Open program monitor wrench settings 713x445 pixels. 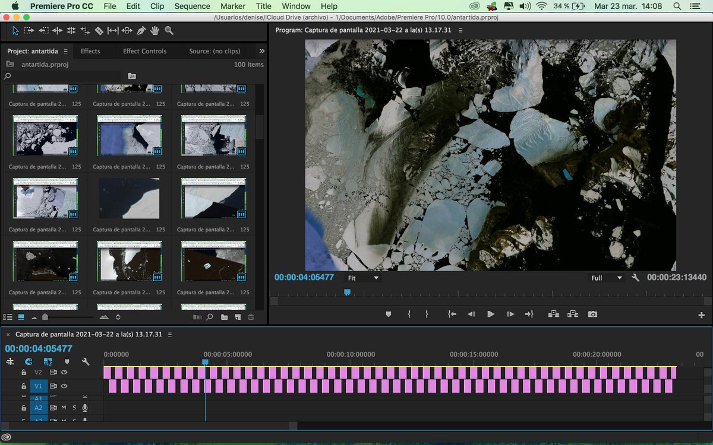click(x=635, y=278)
